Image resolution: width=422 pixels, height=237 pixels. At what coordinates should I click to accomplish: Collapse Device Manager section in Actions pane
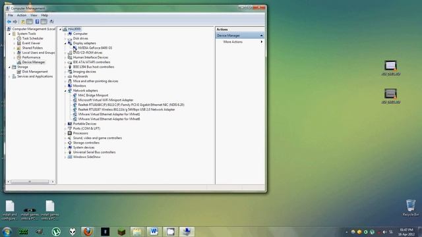pyautogui.click(x=261, y=36)
